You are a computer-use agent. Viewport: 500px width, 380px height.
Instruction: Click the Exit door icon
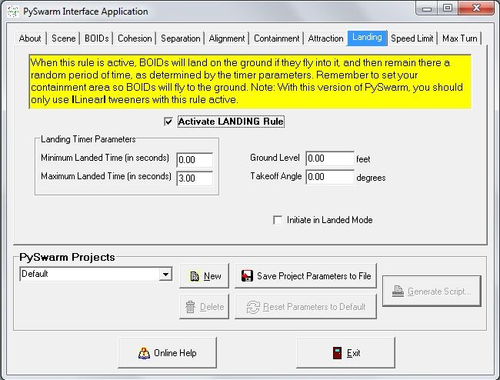point(338,353)
